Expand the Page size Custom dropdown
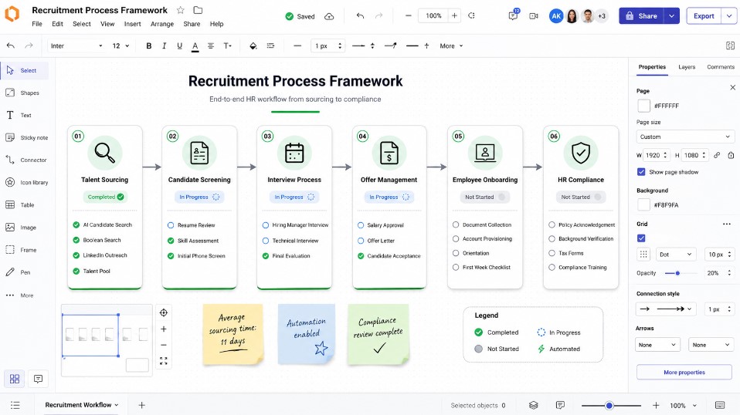740x415 pixels. (x=685, y=137)
